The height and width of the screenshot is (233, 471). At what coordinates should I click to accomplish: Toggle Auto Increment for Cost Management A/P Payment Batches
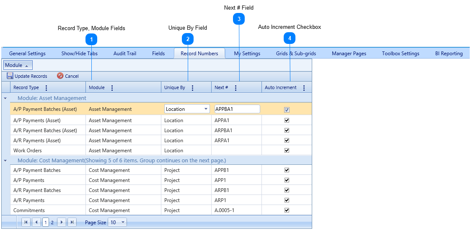287,170
